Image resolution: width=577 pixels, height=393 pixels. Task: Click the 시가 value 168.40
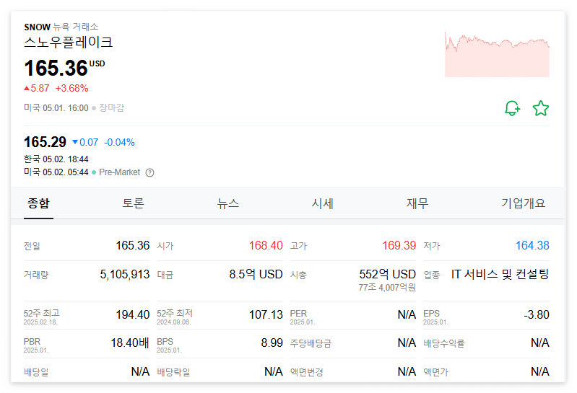[266, 245]
